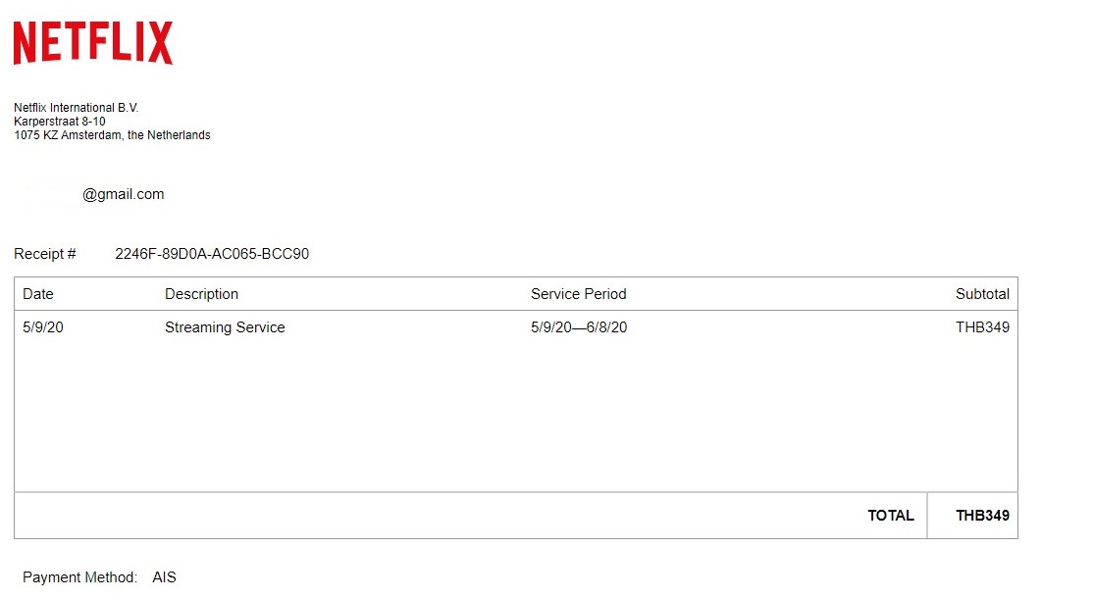Click the Karperstraat 8-10 address line

tap(59, 122)
